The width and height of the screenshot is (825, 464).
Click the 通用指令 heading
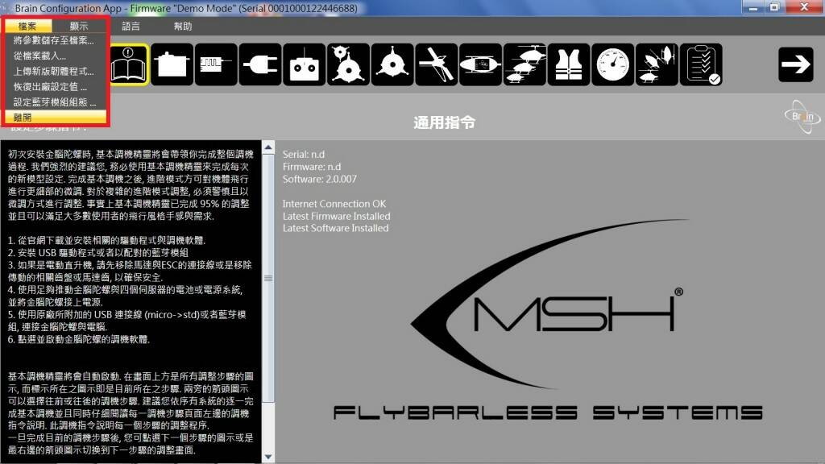tap(445, 122)
